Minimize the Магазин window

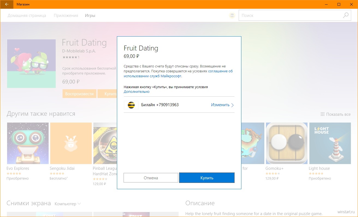point(326,4)
